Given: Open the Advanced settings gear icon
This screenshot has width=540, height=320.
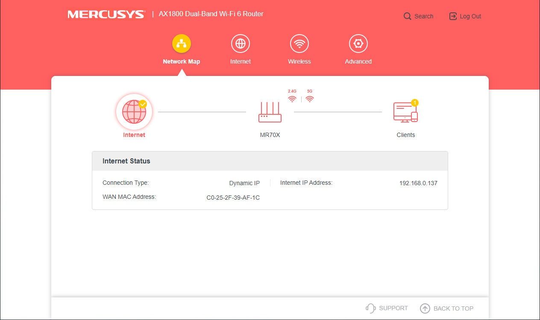Looking at the screenshot, I should (358, 44).
